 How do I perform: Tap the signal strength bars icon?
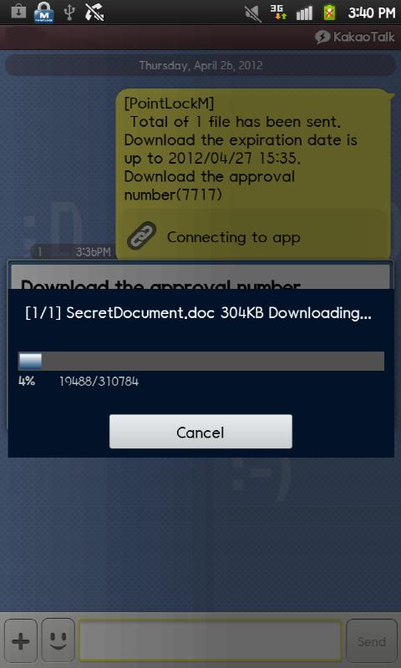pos(304,13)
